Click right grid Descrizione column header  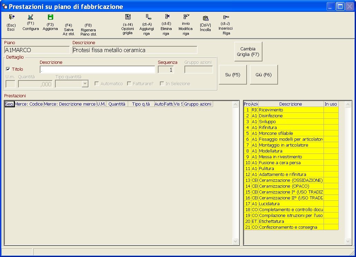tap(291, 104)
